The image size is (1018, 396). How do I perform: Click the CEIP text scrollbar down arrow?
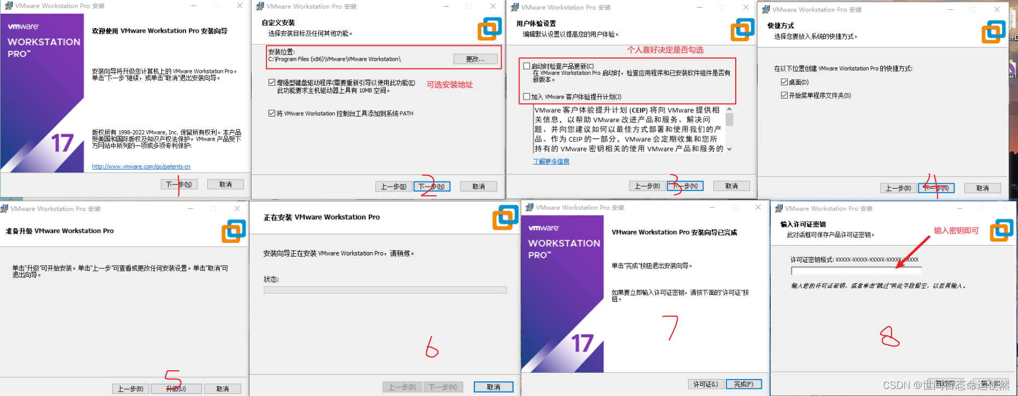[x=729, y=149]
